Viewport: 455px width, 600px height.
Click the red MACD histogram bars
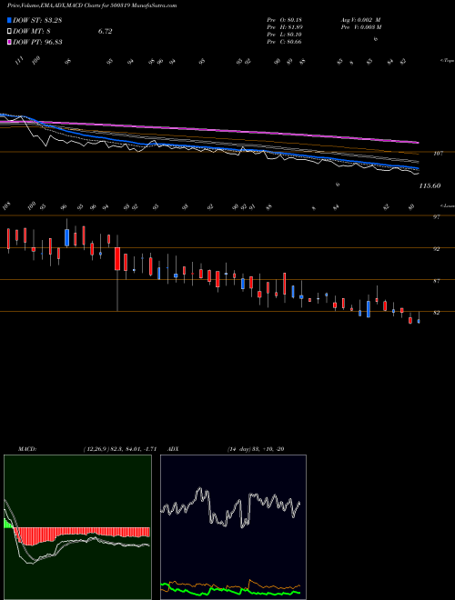82,535
